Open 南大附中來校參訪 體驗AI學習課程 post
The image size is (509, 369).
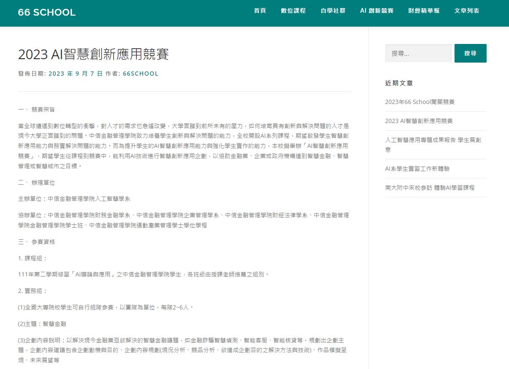tap(430, 188)
